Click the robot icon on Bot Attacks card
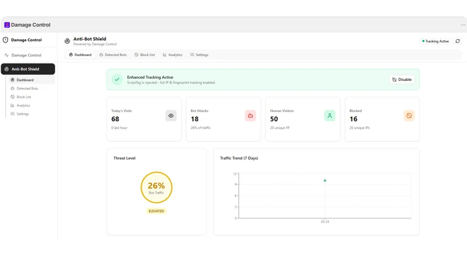The width and height of the screenshot is (467, 262). point(250,116)
